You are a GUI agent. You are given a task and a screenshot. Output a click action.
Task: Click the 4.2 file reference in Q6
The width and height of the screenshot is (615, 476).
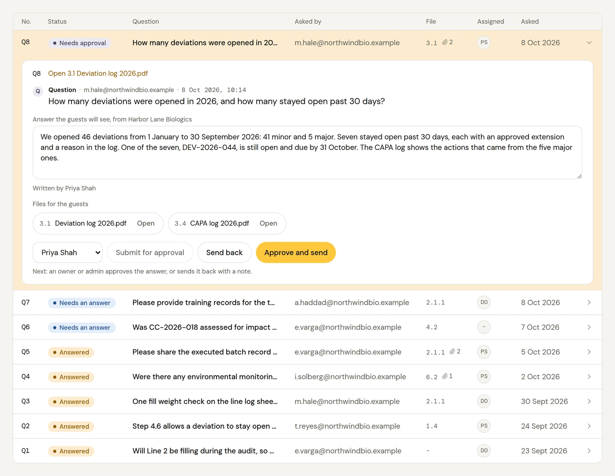pyautogui.click(x=432, y=327)
